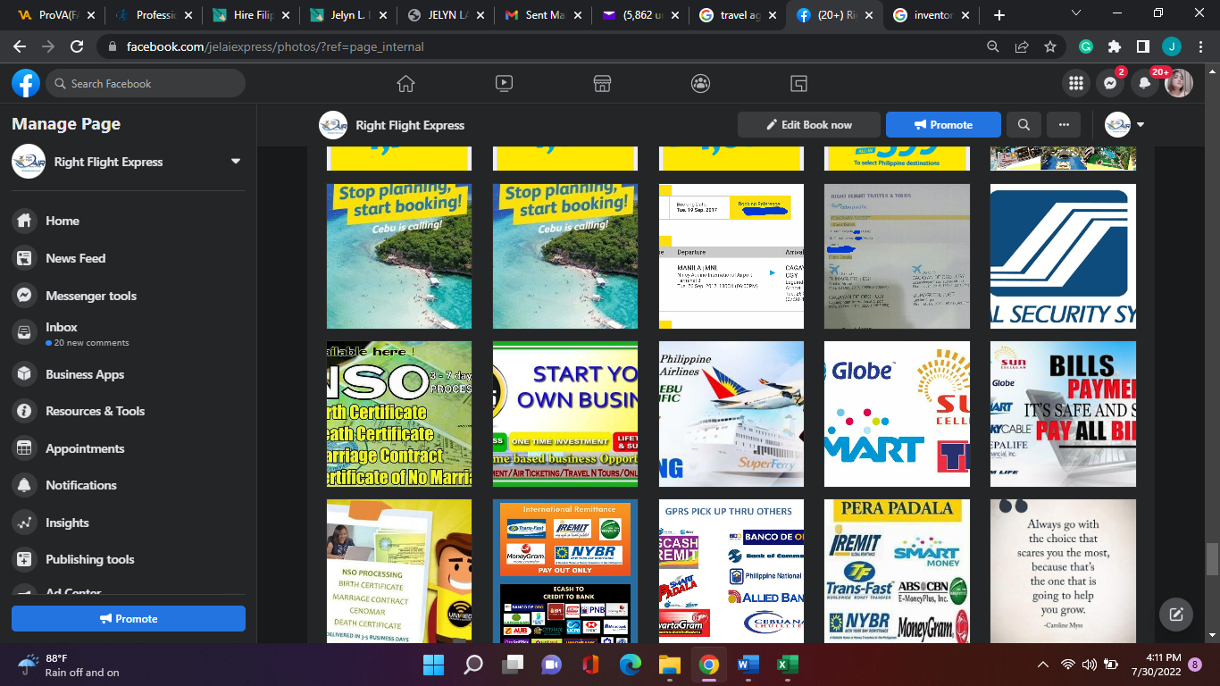
Task: Open a new Chrome tab
Action: tap(999, 15)
